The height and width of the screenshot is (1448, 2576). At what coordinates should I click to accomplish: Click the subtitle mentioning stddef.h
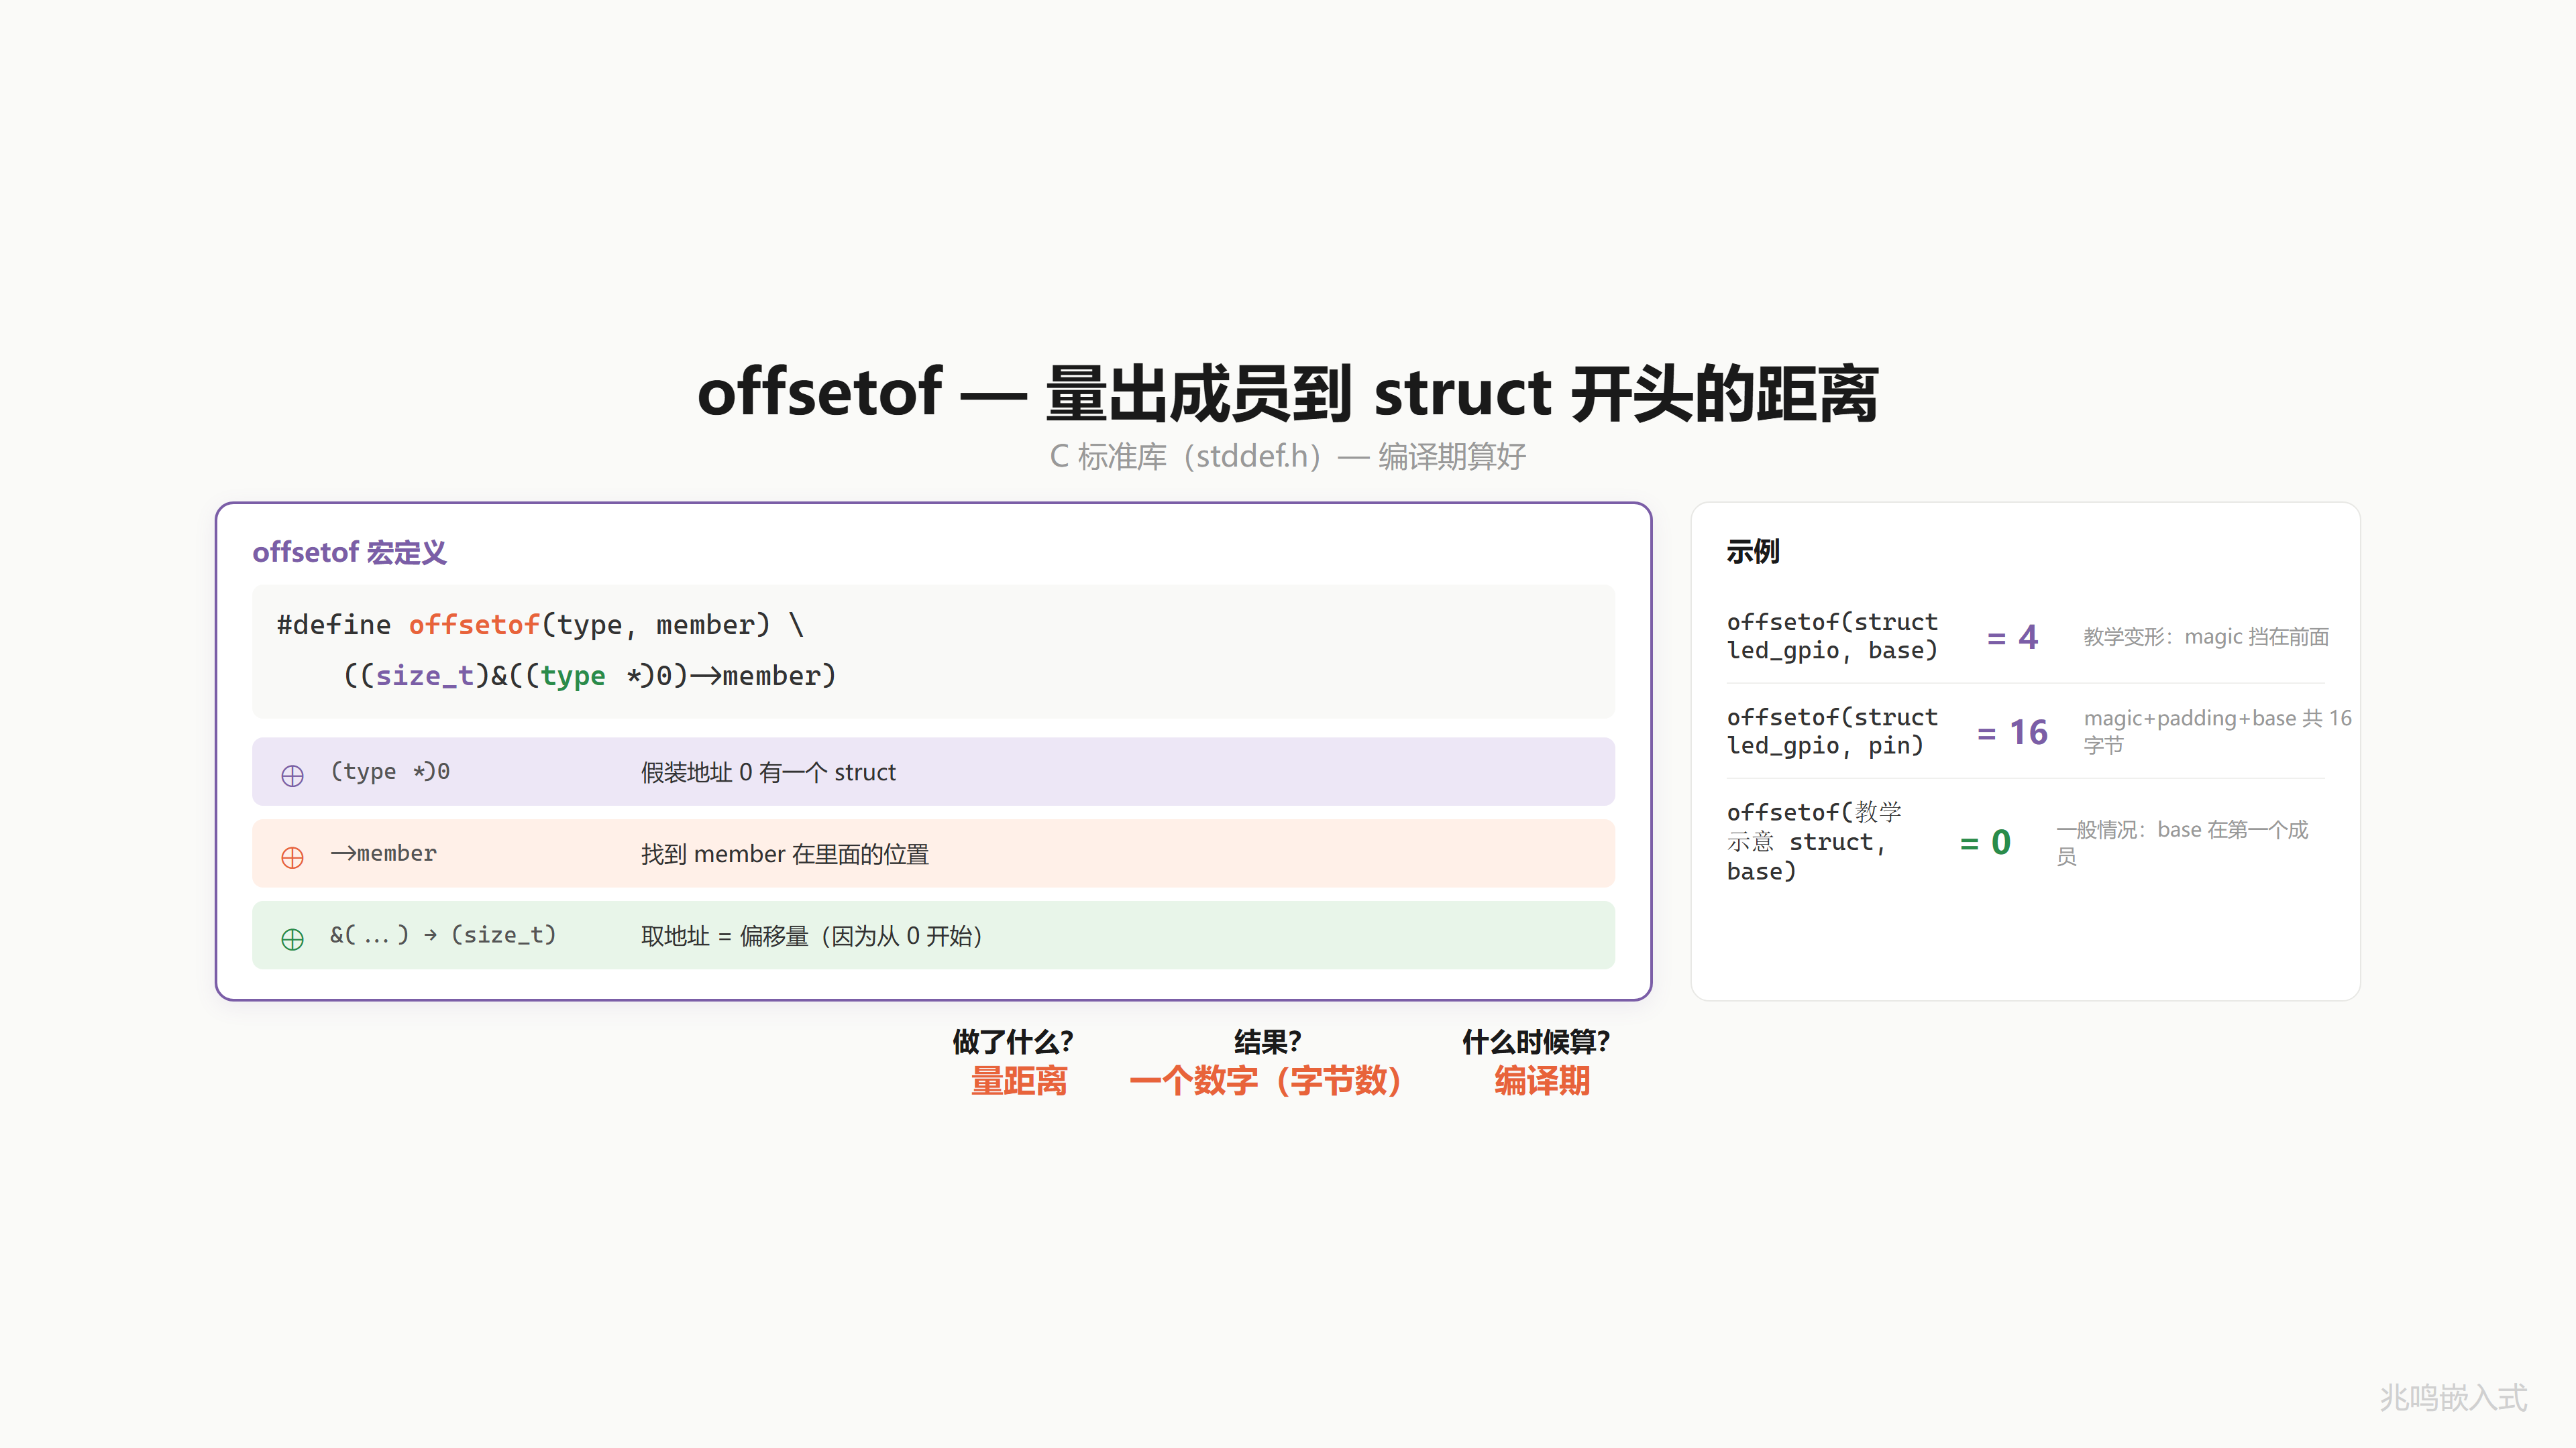click(x=1287, y=457)
